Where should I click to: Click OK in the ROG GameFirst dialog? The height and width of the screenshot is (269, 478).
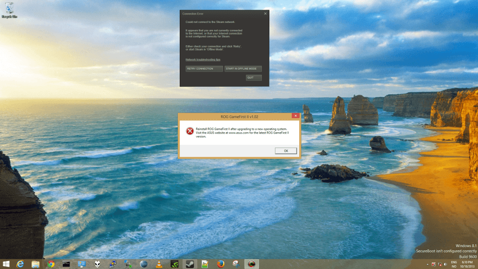tap(286, 151)
